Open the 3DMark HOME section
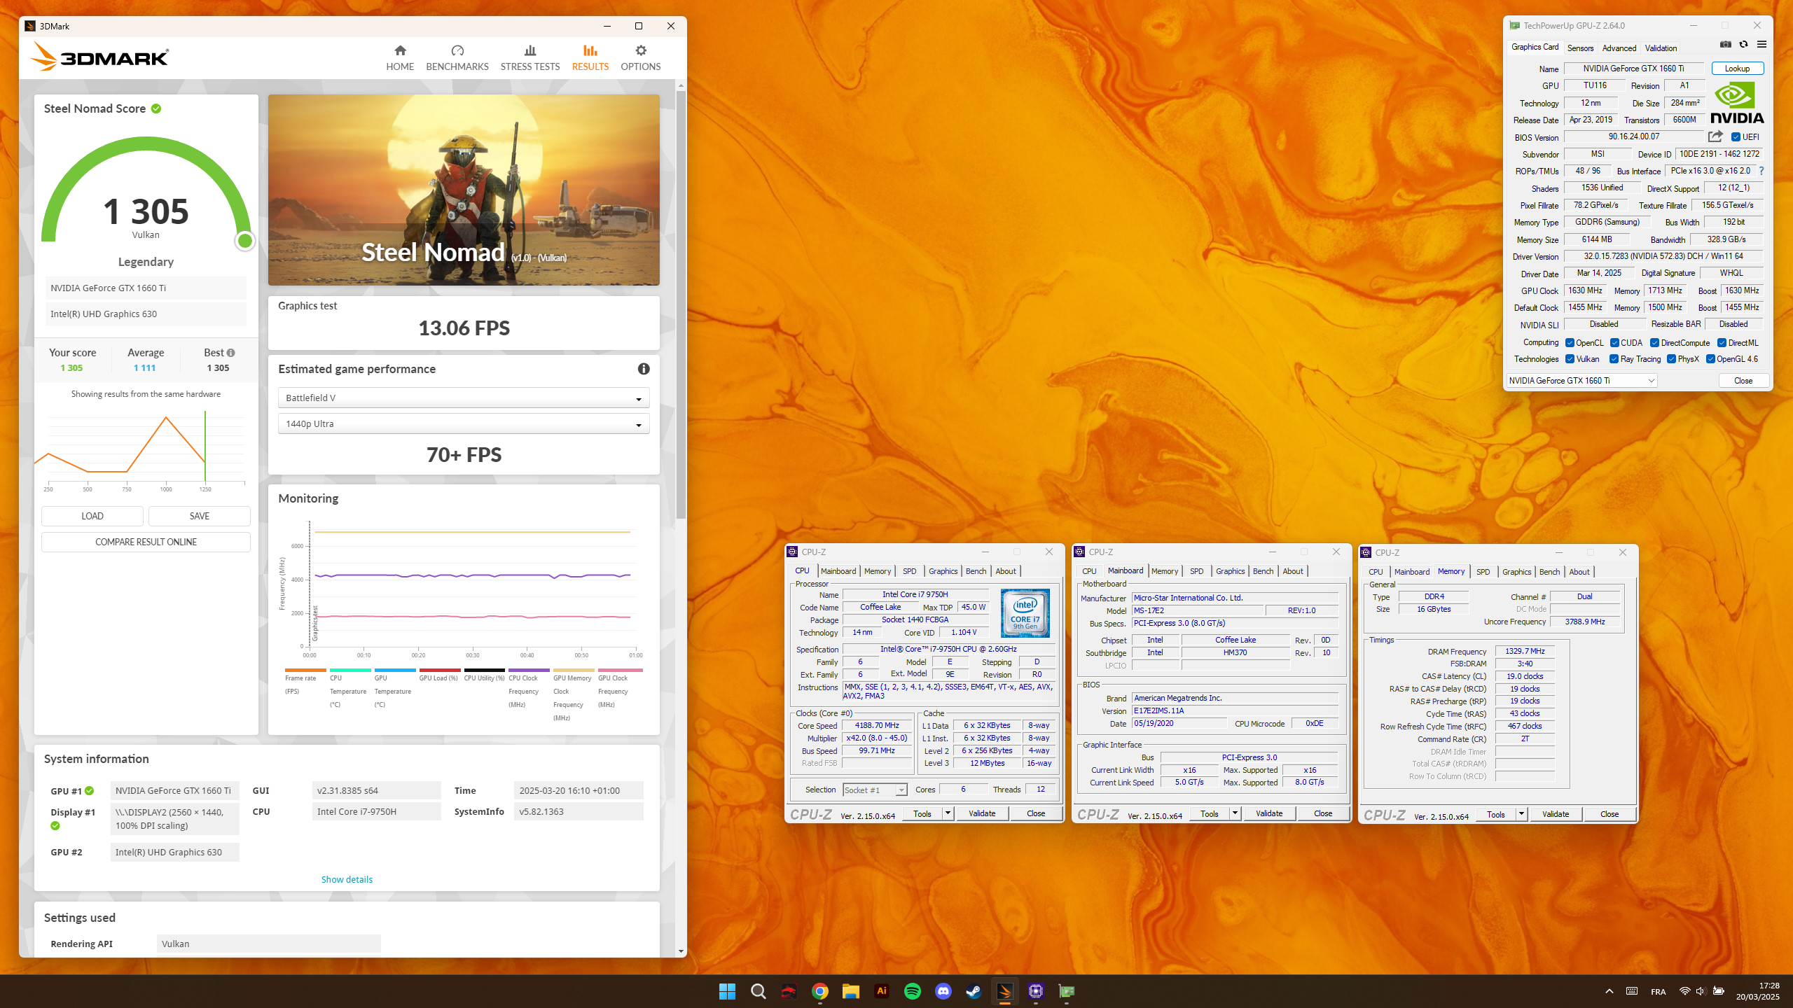This screenshot has width=1793, height=1008. coord(400,58)
